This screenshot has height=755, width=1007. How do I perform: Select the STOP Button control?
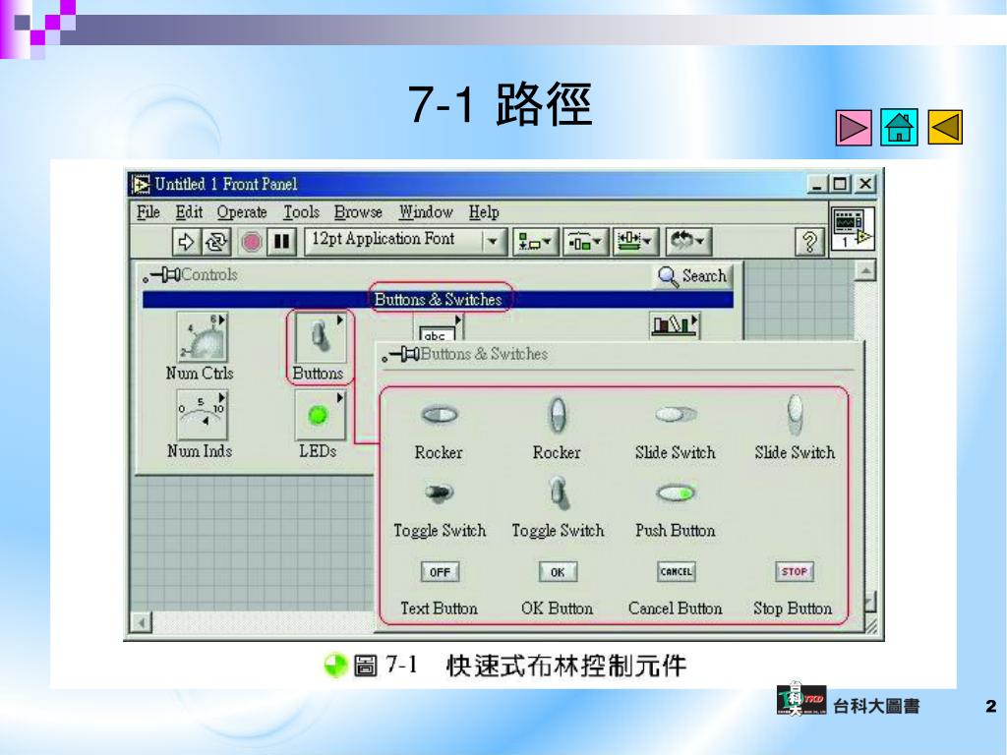(795, 571)
